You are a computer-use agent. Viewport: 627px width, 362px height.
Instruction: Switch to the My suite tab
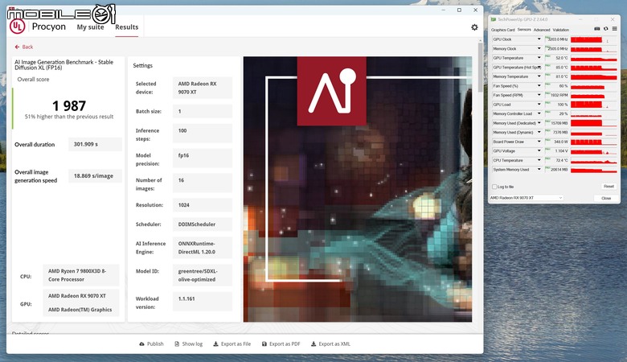tap(90, 27)
